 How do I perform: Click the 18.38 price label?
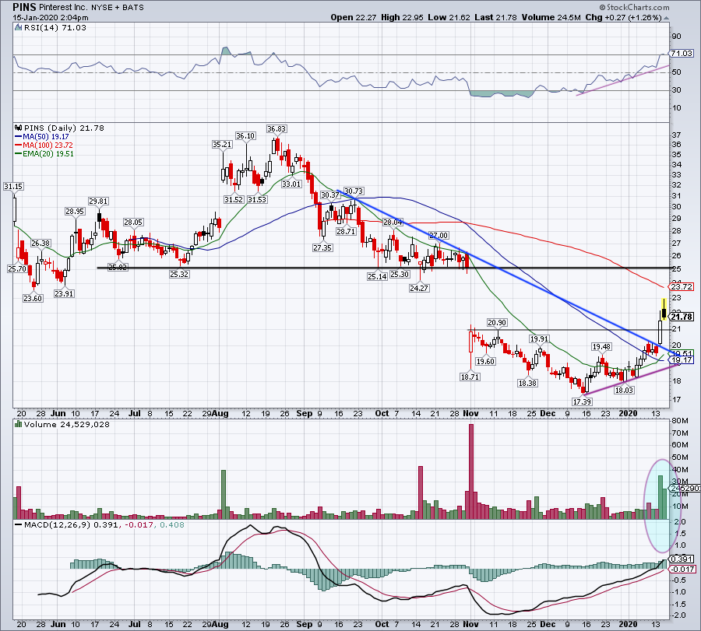point(527,383)
